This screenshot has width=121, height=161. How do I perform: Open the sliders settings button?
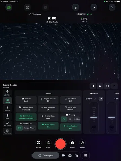pyautogui.click(x=86, y=155)
